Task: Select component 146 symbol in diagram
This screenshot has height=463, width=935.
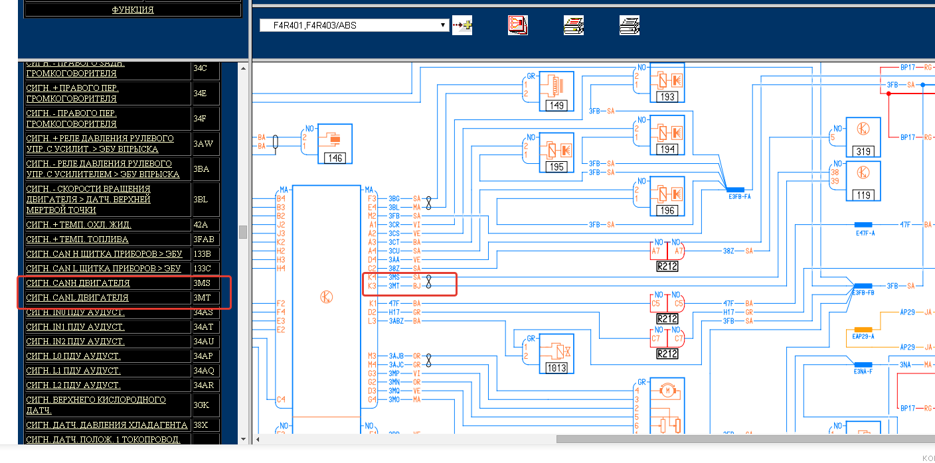Action: pyautogui.click(x=335, y=144)
